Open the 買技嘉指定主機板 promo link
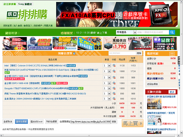Screen dimensions: 183x137 click(161, 129)
